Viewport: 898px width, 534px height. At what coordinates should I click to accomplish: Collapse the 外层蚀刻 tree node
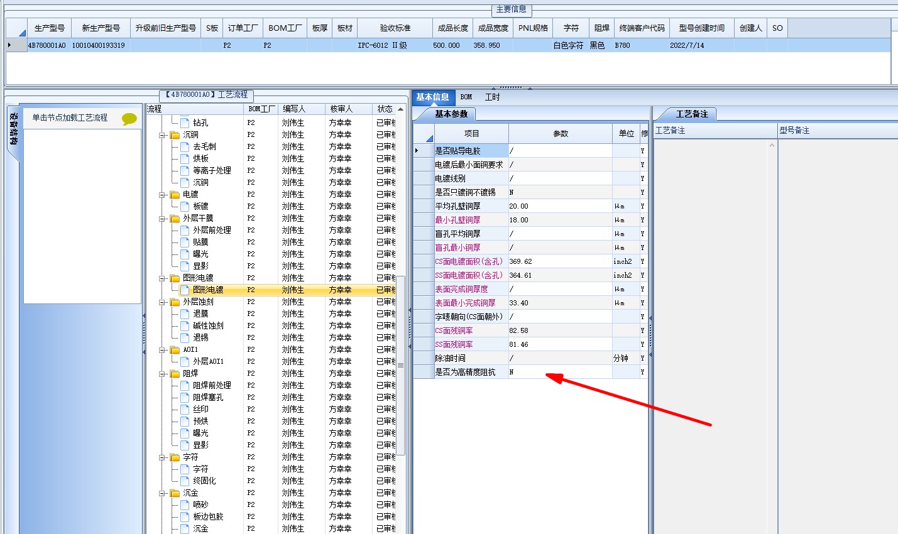coord(162,302)
